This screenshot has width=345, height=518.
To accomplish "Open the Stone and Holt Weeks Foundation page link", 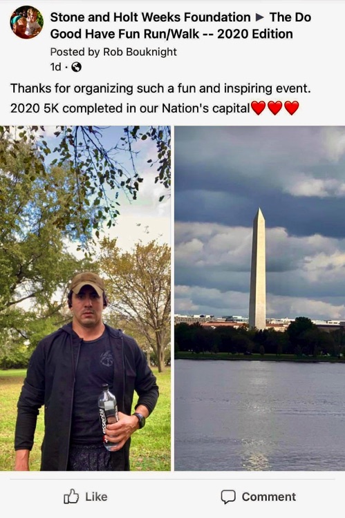I will (x=150, y=17).
